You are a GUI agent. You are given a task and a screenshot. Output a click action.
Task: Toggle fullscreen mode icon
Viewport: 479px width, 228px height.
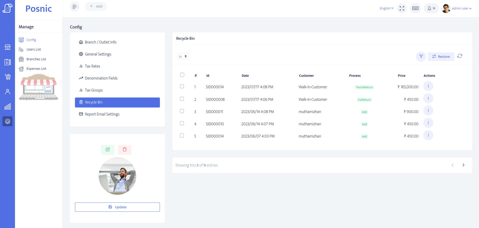tap(402, 8)
